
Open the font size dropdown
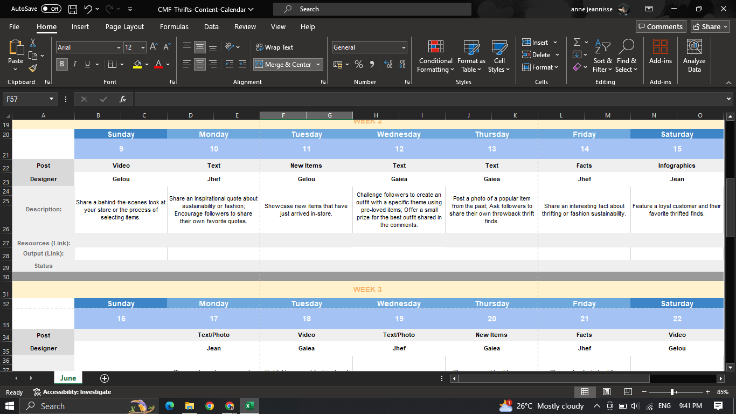(x=142, y=47)
